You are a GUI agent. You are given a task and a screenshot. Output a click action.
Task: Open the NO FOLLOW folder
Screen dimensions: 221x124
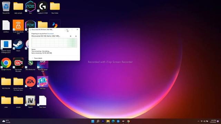[6, 83]
